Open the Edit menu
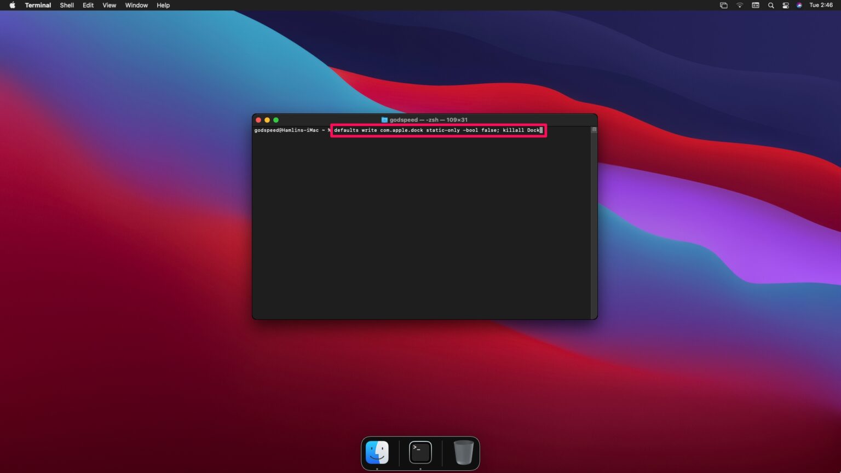 88,5
